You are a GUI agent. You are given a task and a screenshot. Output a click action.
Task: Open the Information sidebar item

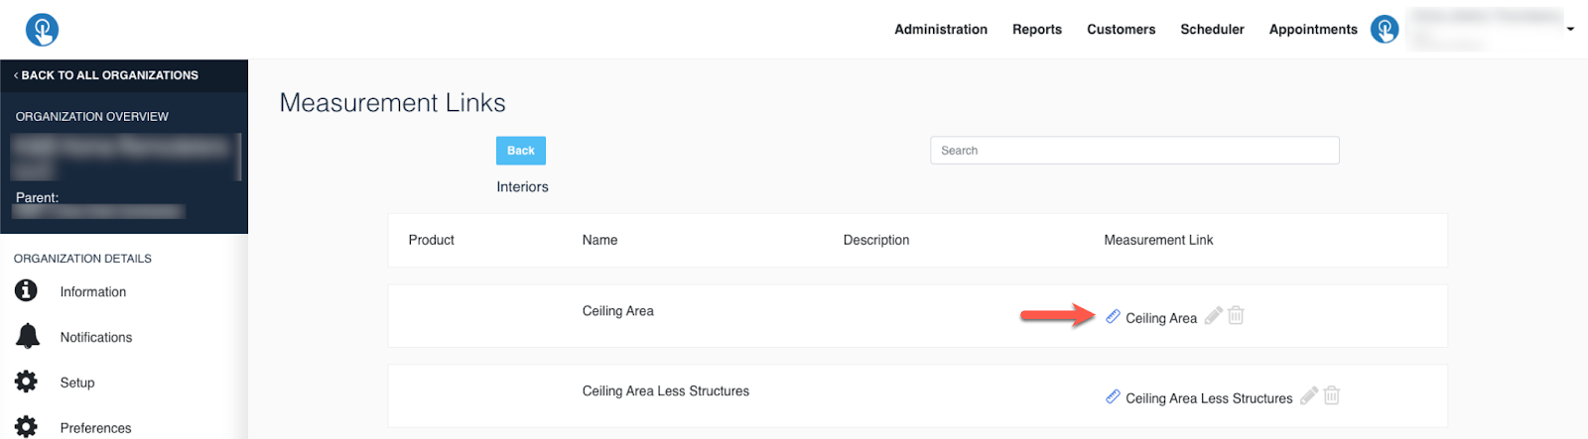(x=93, y=292)
